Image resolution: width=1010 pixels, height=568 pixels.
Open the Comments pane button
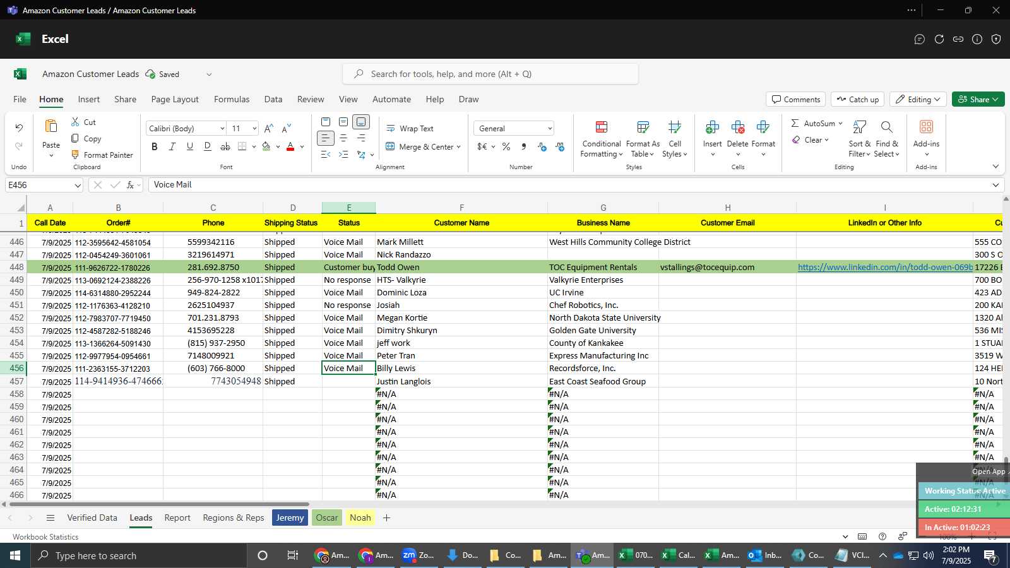coord(796,99)
